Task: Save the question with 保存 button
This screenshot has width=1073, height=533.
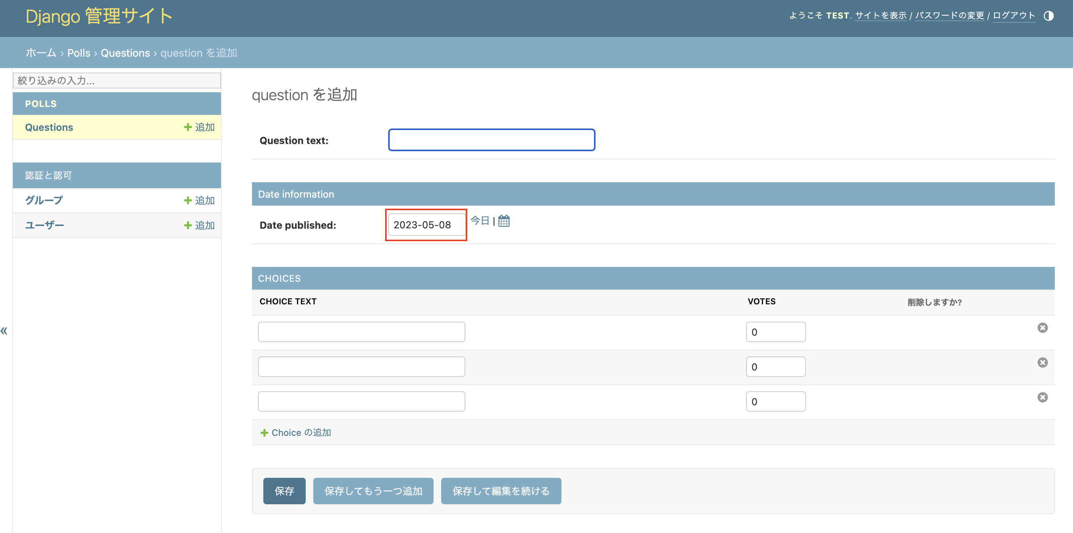Action: (284, 491)
